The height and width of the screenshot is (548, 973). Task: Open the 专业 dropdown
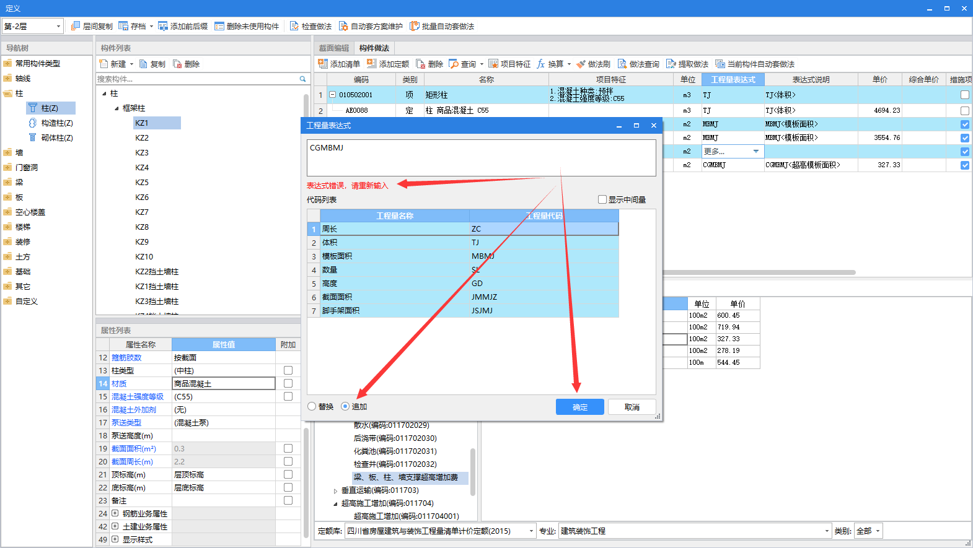pyautogui.click(x=827, y=531)
